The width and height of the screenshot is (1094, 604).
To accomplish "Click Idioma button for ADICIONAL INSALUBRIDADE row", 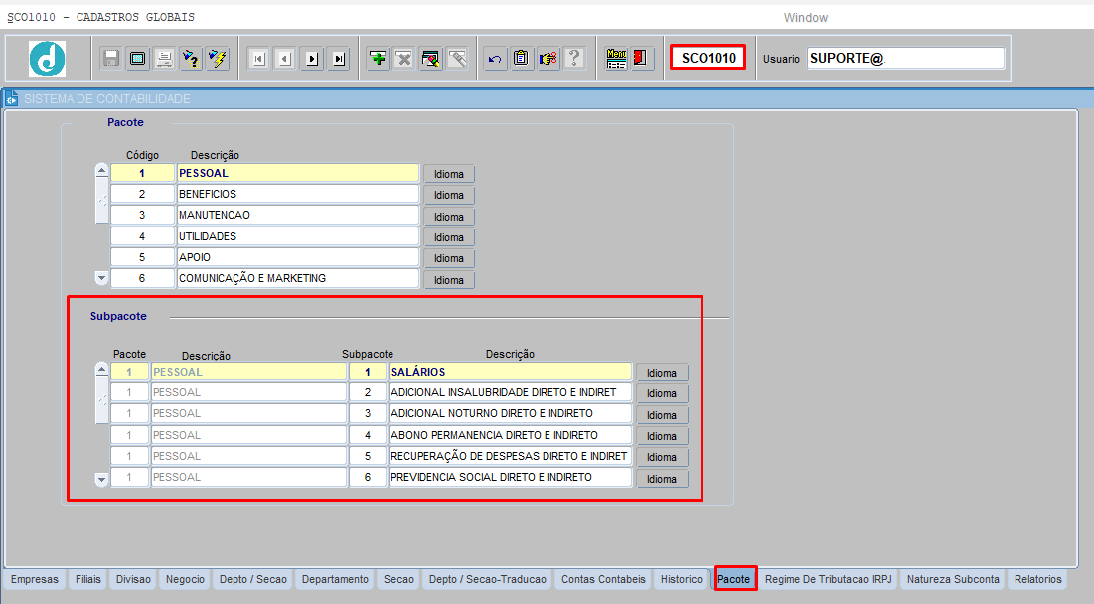I will click(662, 394).
